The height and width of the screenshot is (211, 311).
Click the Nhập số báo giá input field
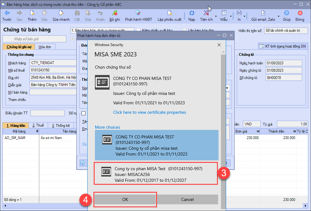click(x=34, y=39)
